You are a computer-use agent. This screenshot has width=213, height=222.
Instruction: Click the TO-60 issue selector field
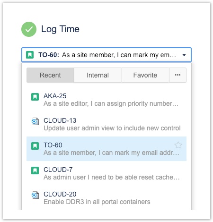click(106, 55)
